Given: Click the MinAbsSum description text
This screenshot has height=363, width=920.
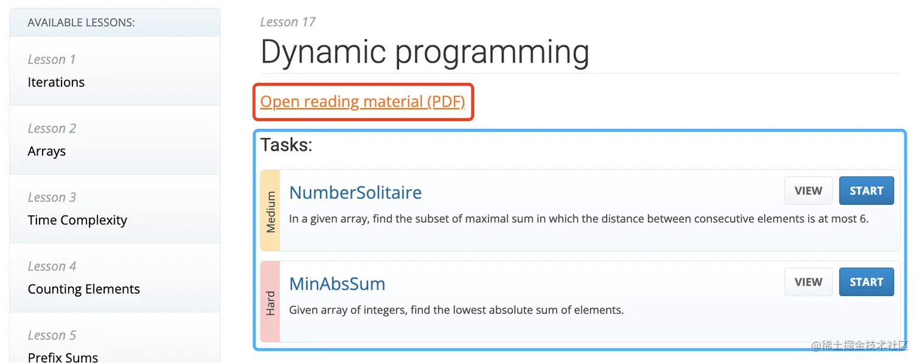Looking at the screenshot, I should (x=456, y=310).
